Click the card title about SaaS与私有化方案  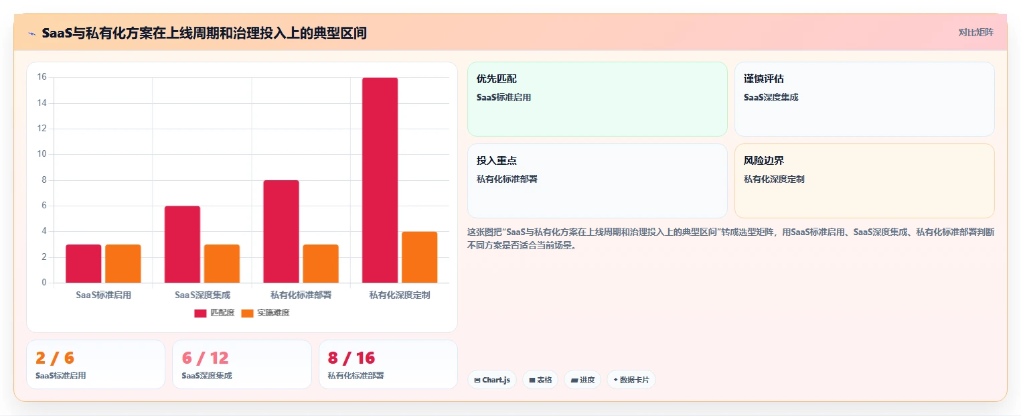pos(204,33)
